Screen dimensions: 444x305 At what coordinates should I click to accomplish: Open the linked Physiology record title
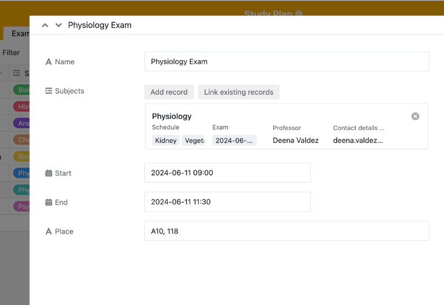click(x=172, y=116)
